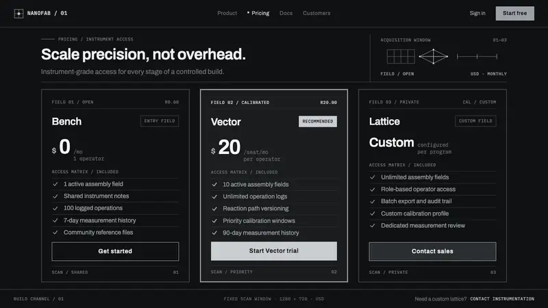
Task: Click the diamond icon in Acquisition Window
Action: click(434, 56)
